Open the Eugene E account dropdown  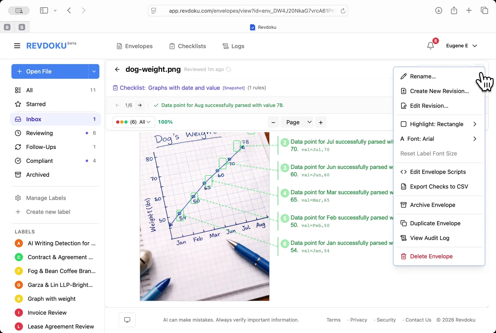click(x=461, y=46)
